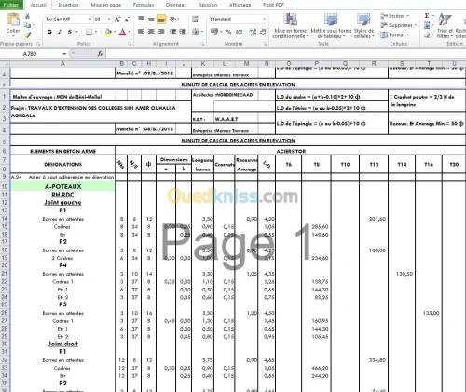Viewport: 466px width, 392px height.
Task: Apply the format painter brush
Action: [28, 34]
